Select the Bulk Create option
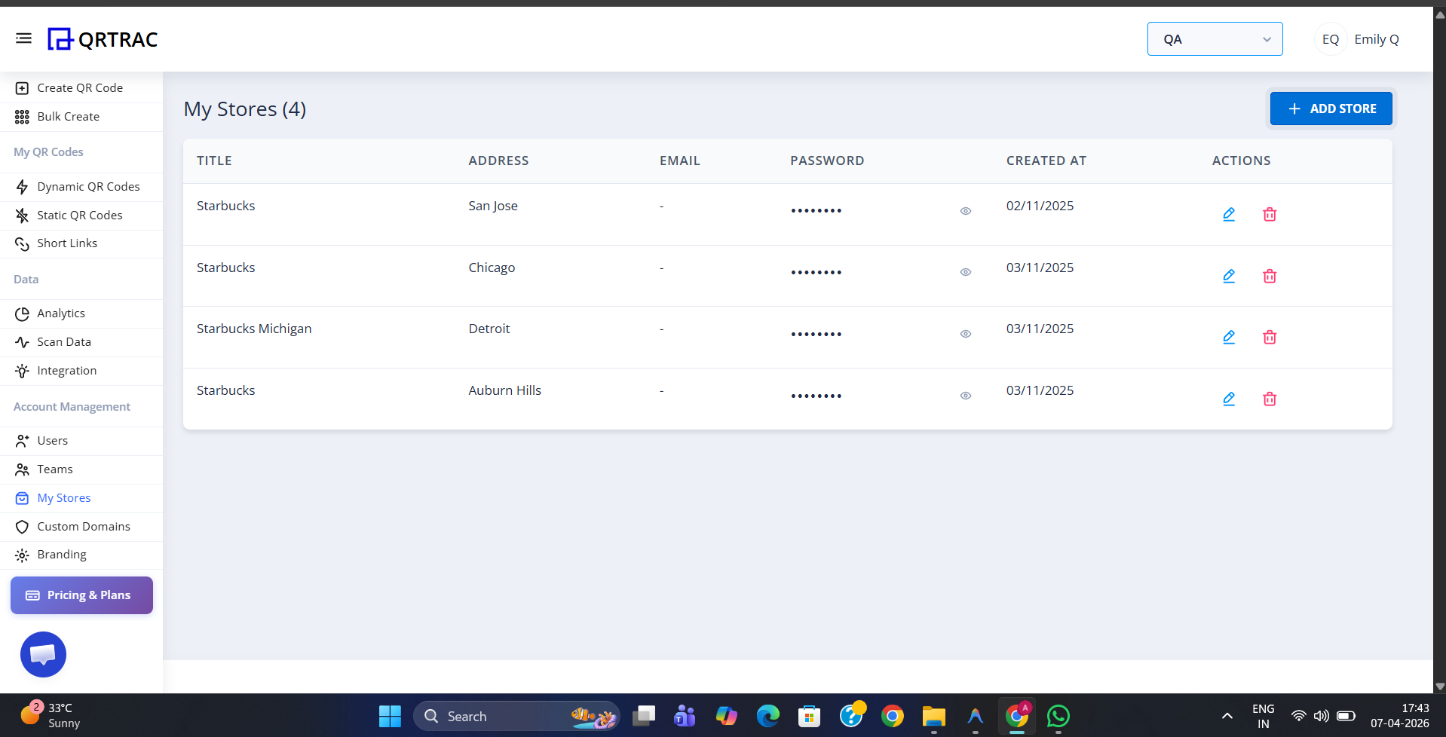This screenshot has width=1446, height=737. (68, 116)
